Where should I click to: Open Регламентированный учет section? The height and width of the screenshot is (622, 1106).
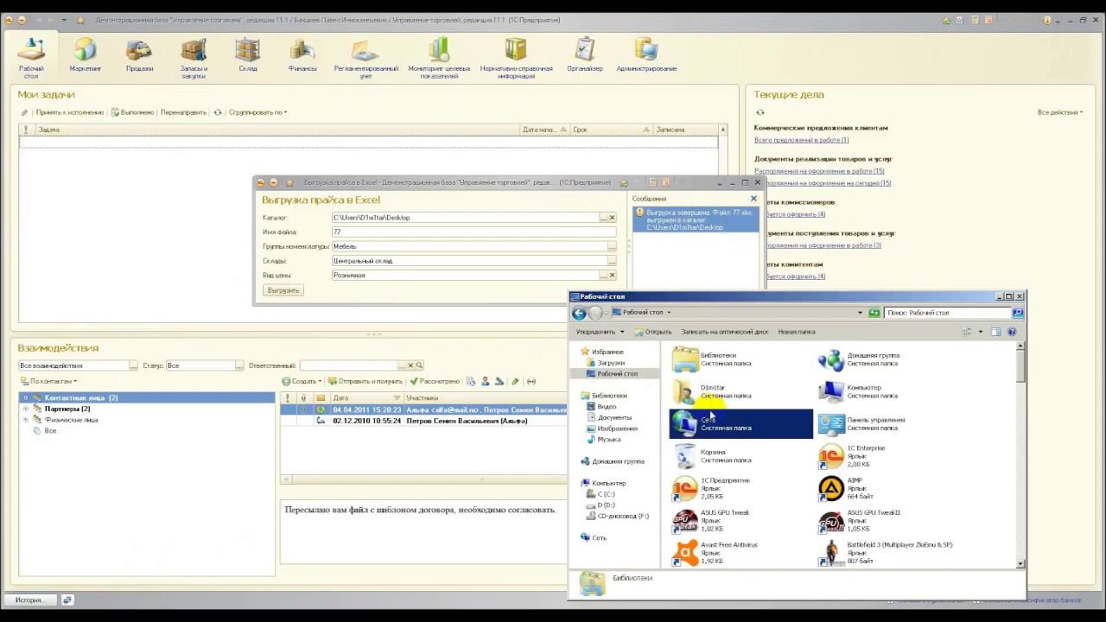(x=366, y=59)
